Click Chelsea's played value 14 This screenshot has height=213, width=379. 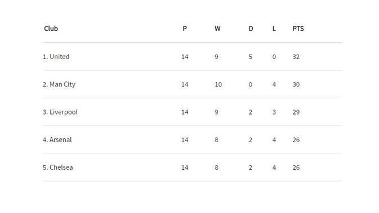click(x=185, y=167)
